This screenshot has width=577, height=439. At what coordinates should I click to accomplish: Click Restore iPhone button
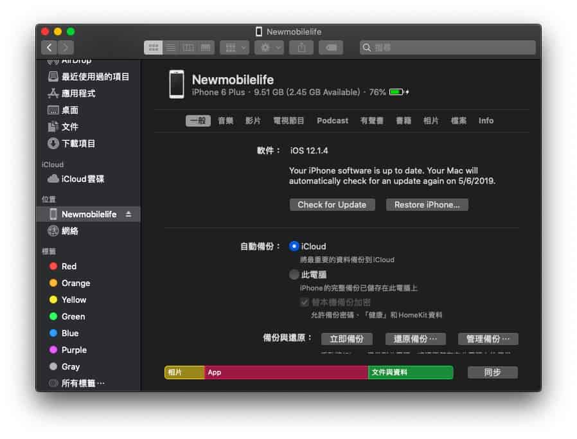pyautogui.click(x=427, y=204)
